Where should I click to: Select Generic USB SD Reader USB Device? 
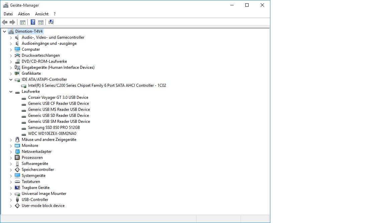coord(58,116)
